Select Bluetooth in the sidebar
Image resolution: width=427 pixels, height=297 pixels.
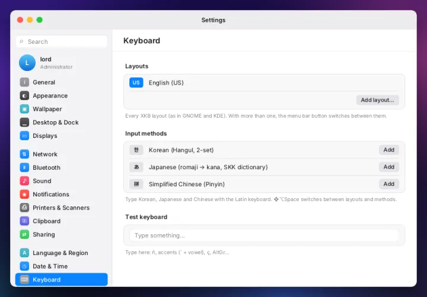pyautogui.click(x=62, y=167)
